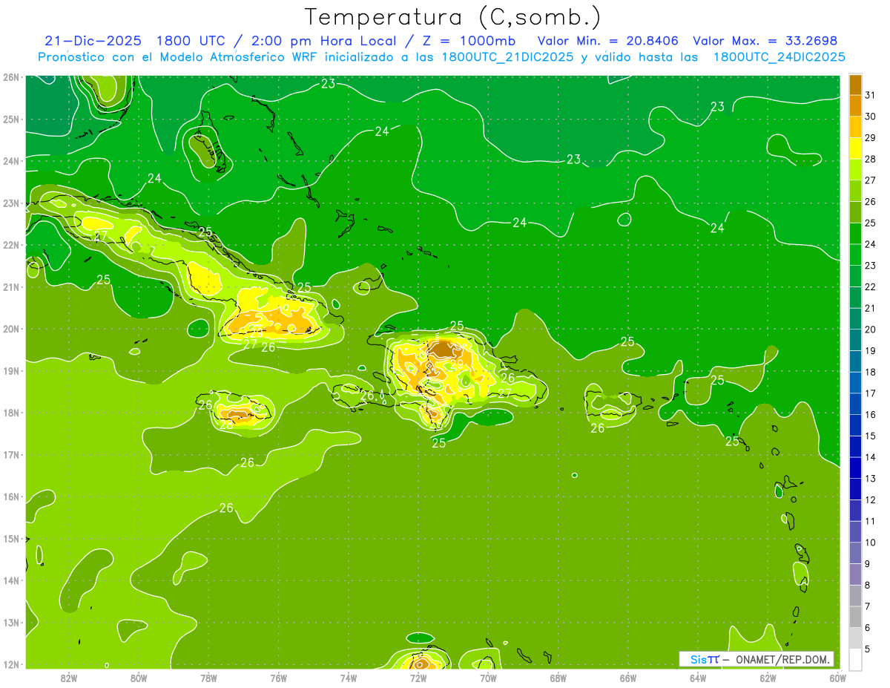Click the '26N' latitude axis label
Image resolution: width=890 pixels, height=688 pixels.
coord(11,77)
